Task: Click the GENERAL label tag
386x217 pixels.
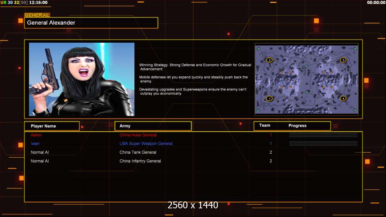Action: [x=37, y=15]
